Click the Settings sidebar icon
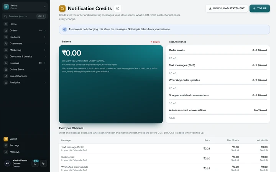 click(6, 145)
